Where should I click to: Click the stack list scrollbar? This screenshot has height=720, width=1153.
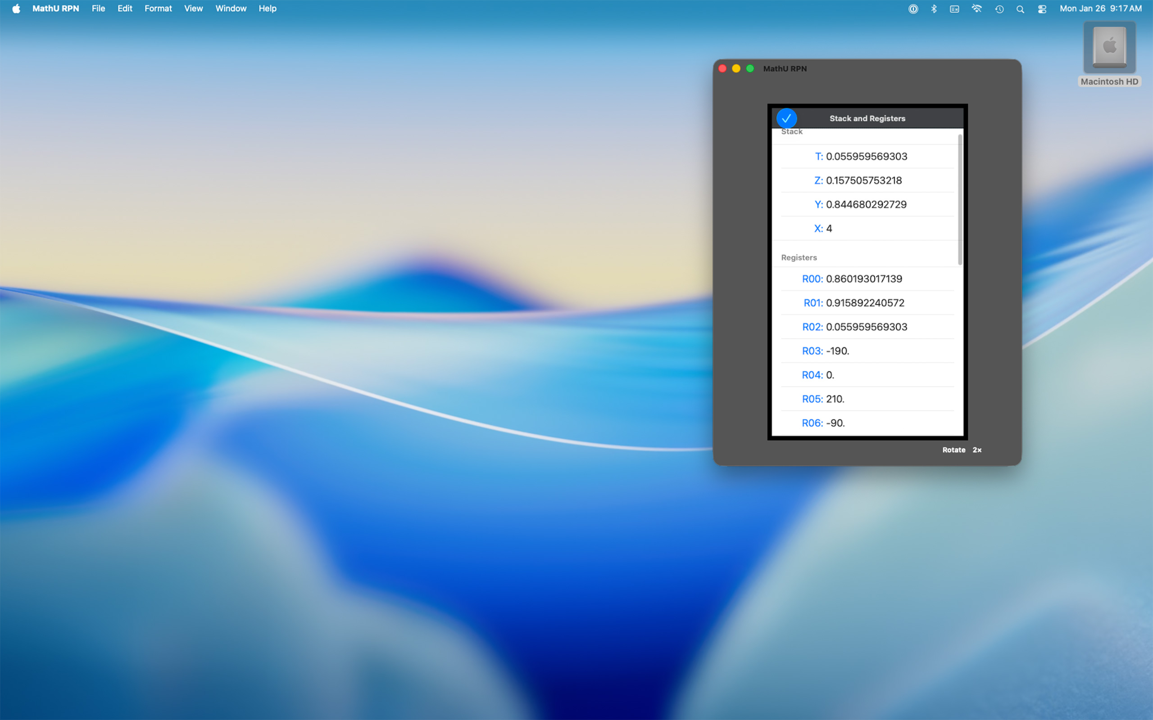(x=960, y=199)
